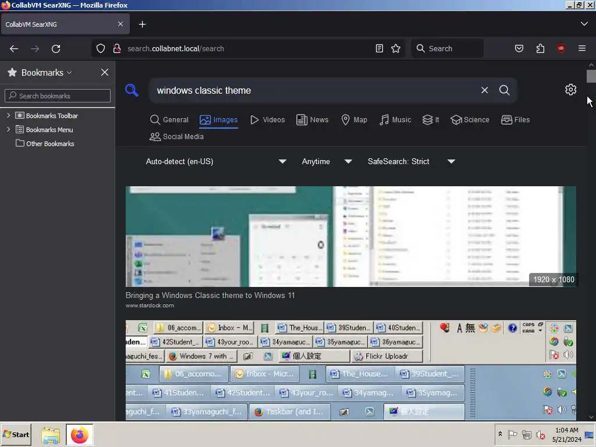
Task: Open File Explorer from the taskbar
Action: click(50, 435)
